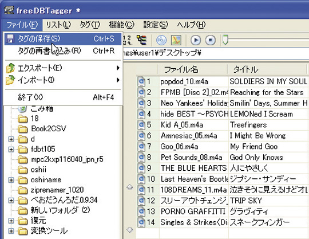Click the import folder icon in menu

[x=10, y=80]
